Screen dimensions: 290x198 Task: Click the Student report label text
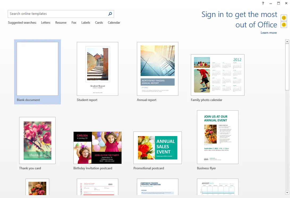pos(87,100)
